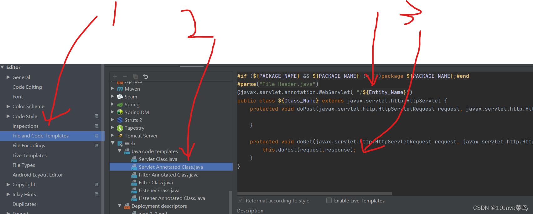The width and height of the screenshot is (533, 214).
Task: Click the Maven icon in template tree
Action: (x=120, y=89)
